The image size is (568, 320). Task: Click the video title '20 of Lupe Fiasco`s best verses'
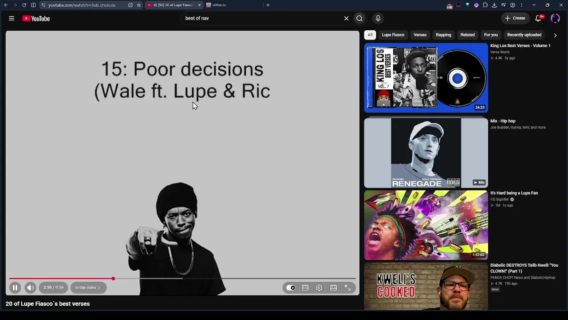pos(47,304)
